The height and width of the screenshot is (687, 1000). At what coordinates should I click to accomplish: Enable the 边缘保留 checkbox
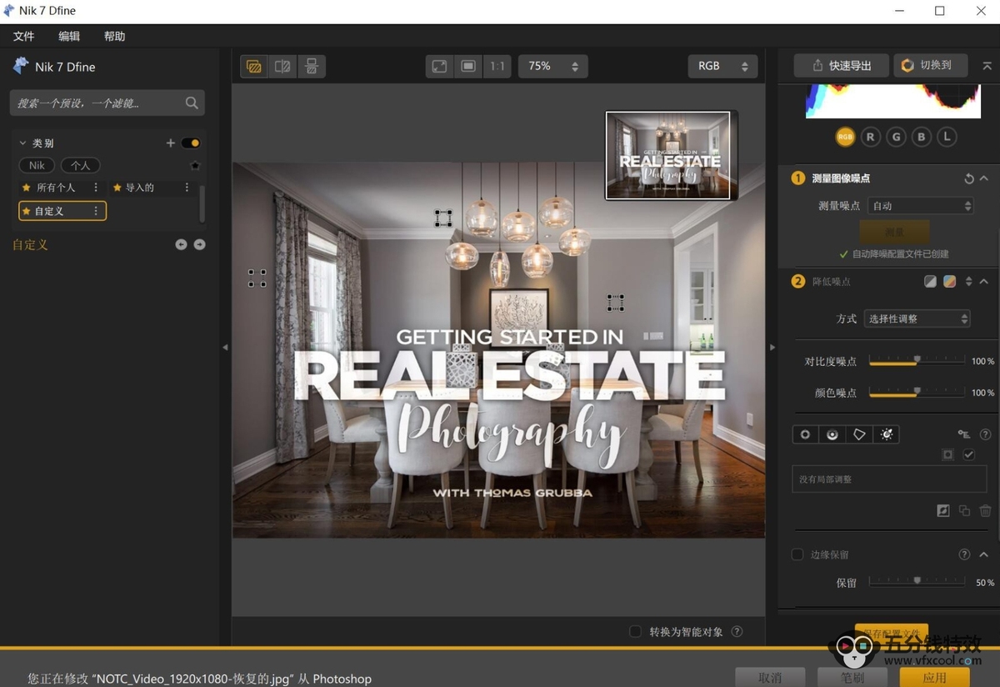pos(797,554)
